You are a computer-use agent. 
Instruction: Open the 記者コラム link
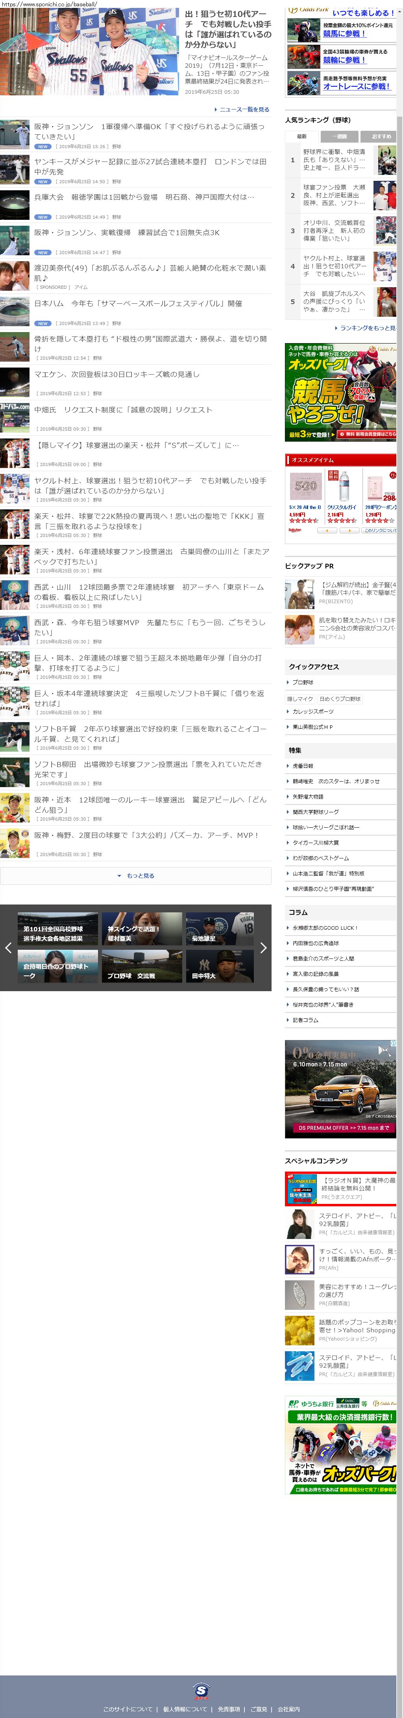pos(306,1020)
